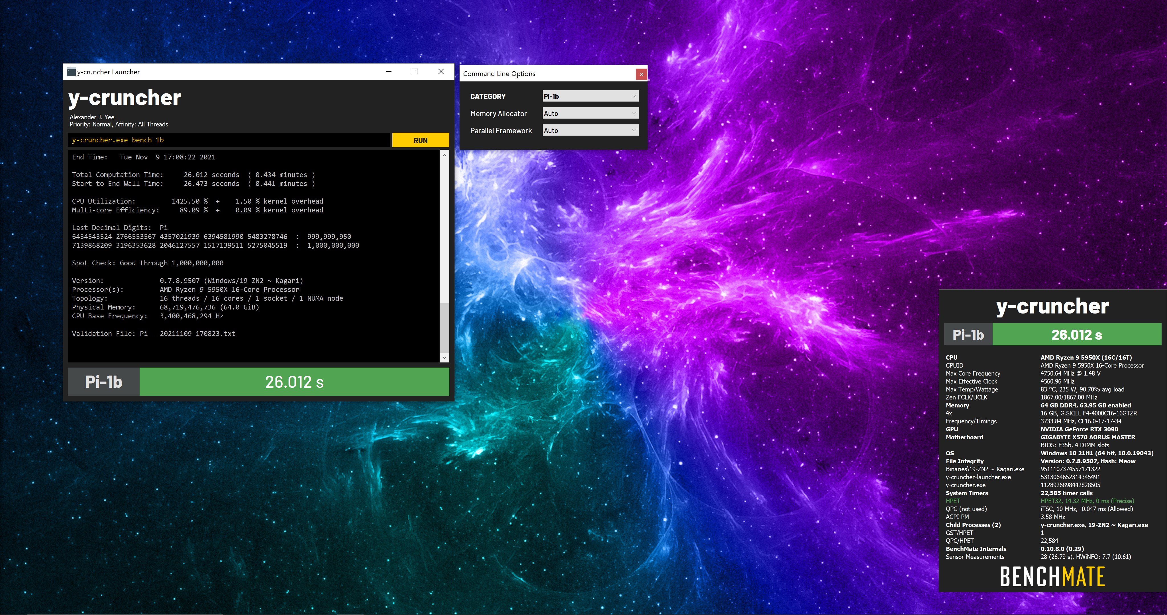Click the NVIDIA GeForce RTX 3090 entry
This screenshot has height=615, width=1167.
tap(1079, 429)
